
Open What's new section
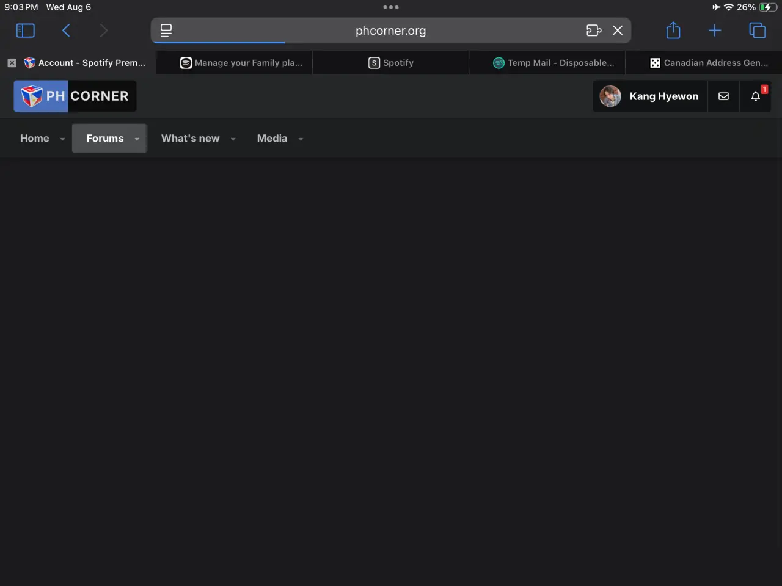(191, 139)
